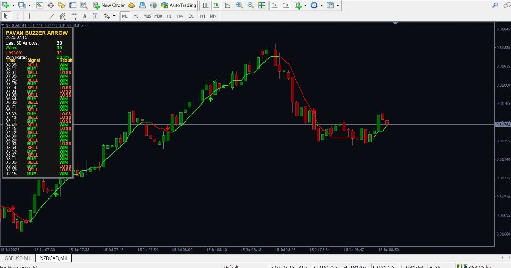Image resolution: width=511 pixels, height=268 pixels.
Task: Tile chart windows
Action: click(262, 5)
